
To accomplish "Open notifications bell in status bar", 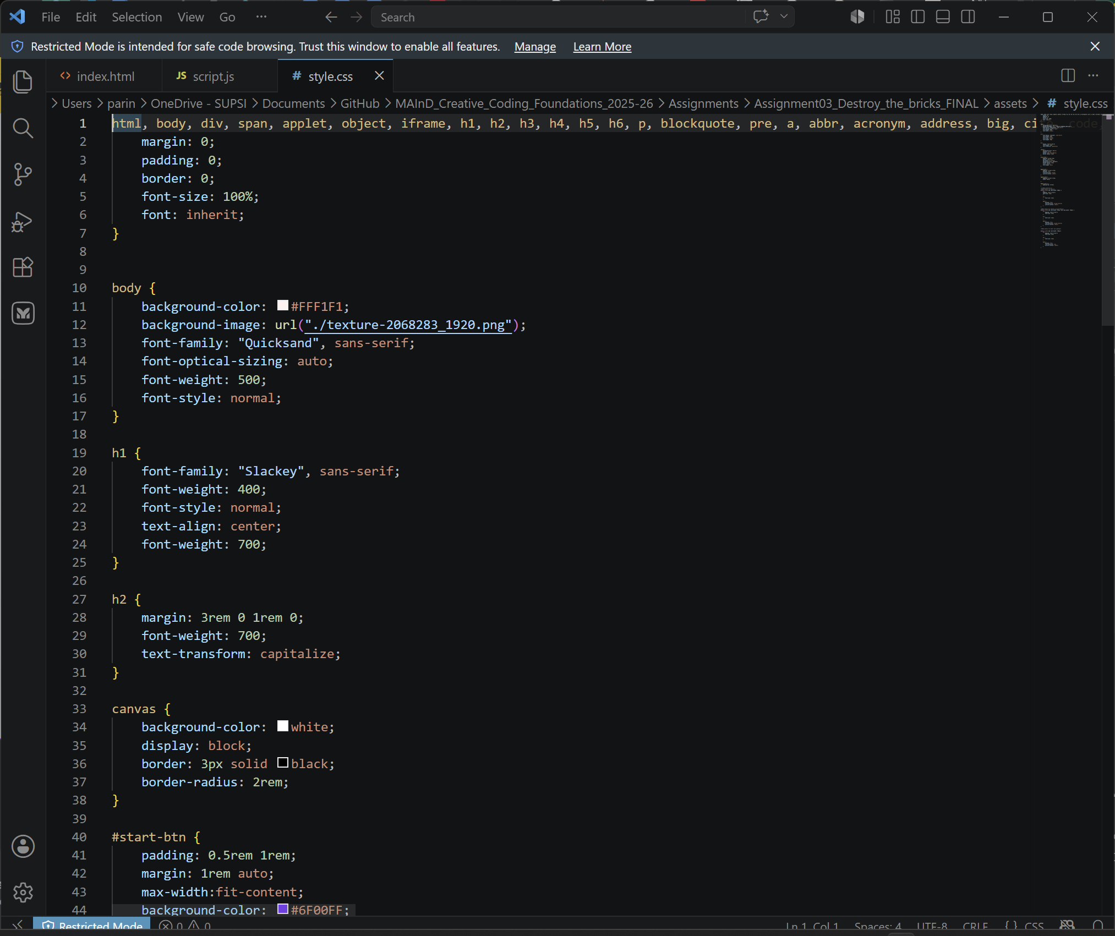I will coord(1098,926).
